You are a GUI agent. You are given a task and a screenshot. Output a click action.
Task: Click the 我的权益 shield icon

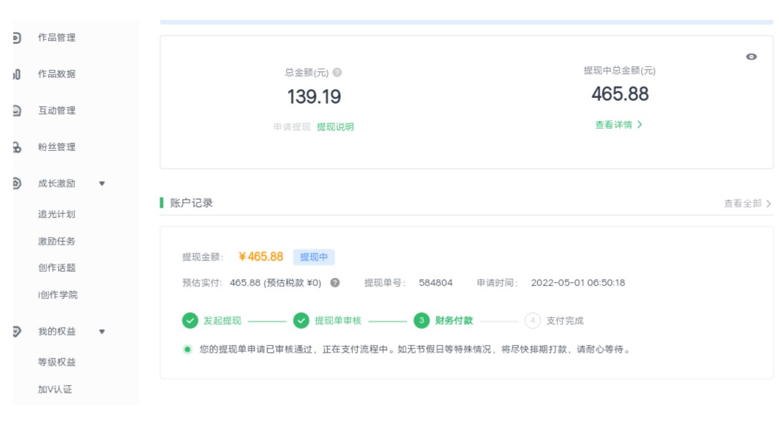pos(17,332)
